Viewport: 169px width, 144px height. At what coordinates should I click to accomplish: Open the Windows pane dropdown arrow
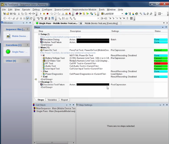[x=24, y=23]
